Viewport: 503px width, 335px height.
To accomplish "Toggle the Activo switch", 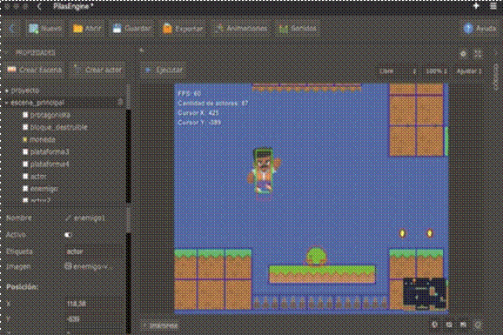I will (68, 235).
